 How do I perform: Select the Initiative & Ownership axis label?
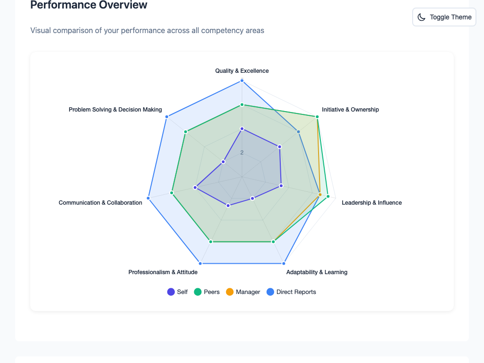[x=350, y=109]
